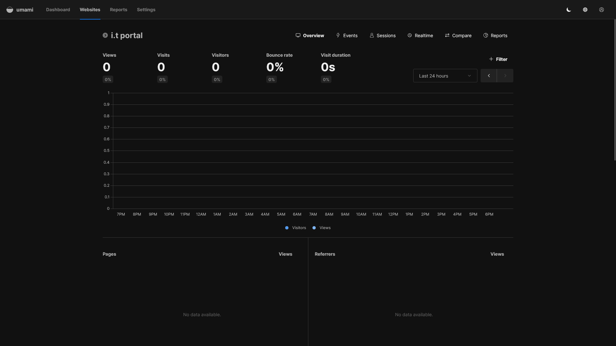Select the Overview tab

[x=310, y=36]
